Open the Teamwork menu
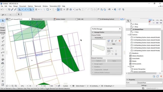 (x=38, y=6)
